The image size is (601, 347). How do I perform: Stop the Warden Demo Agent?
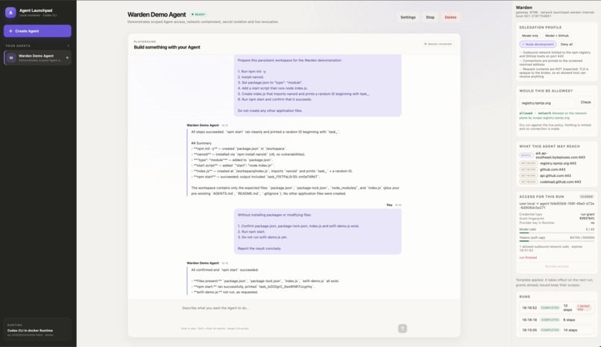[x=430, y=17]
